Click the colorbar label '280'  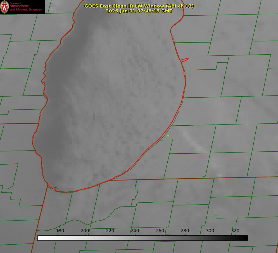[x=185, y=231]
